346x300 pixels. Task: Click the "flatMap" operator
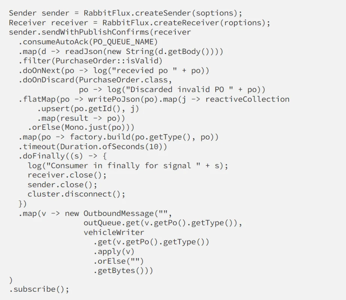pos(39,99)
